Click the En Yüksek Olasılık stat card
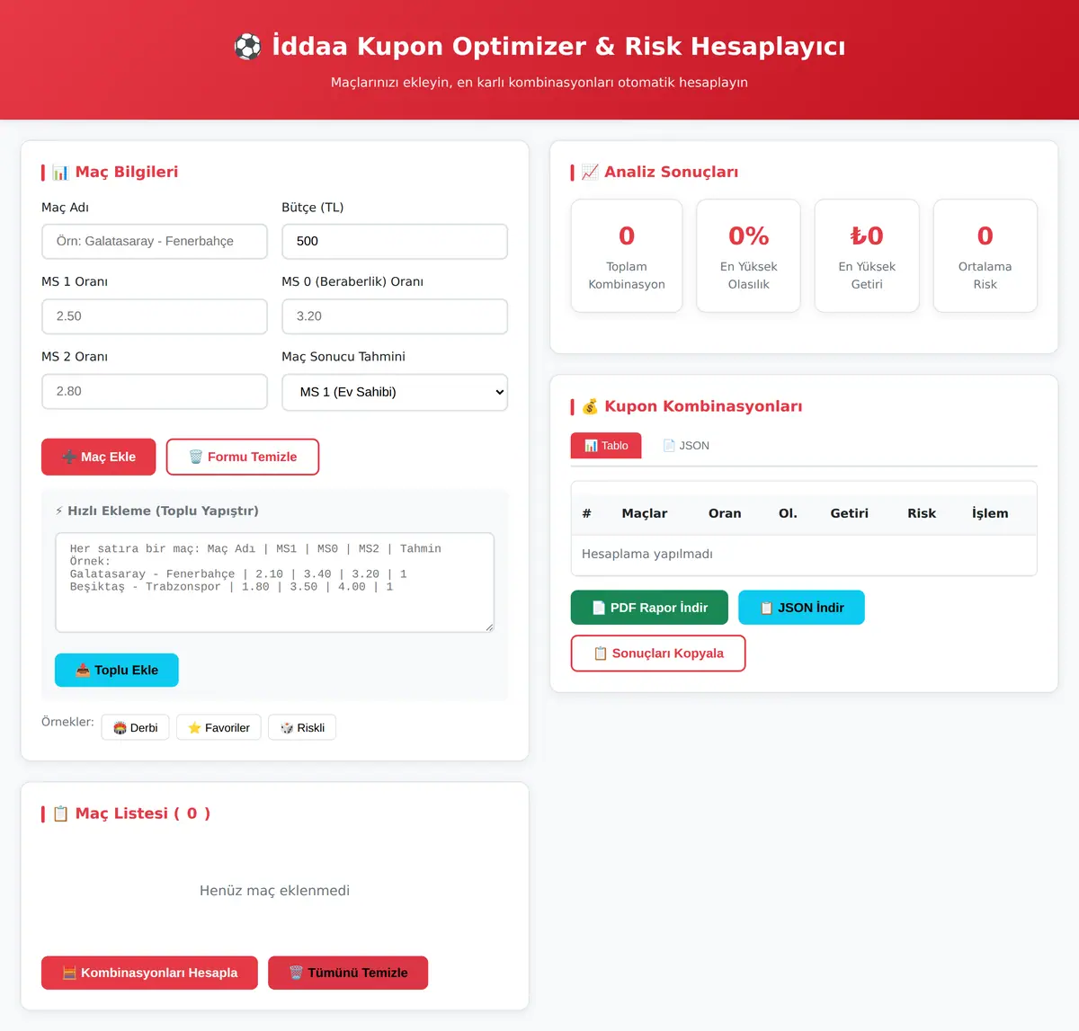1079x1031 pixels. (x=749, y=256)
